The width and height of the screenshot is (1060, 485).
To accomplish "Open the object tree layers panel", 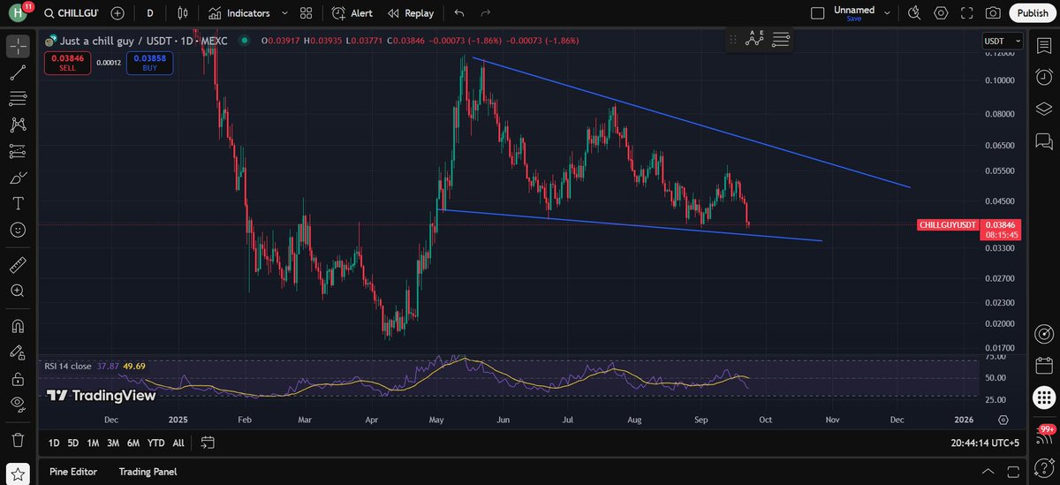I will (x=1043, y=109).
